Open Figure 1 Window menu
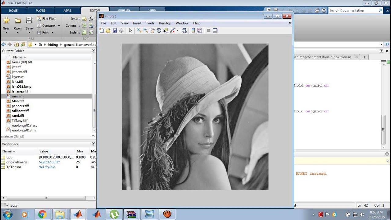 182,23
